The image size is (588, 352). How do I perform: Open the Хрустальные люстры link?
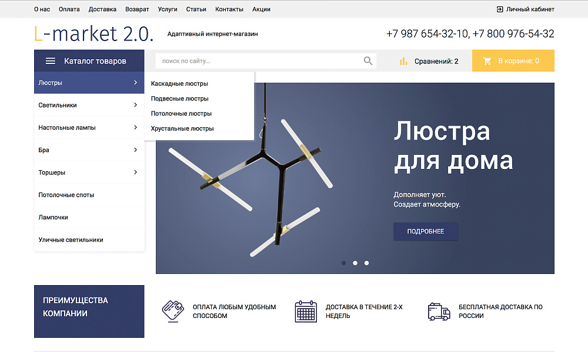[182, 128]
